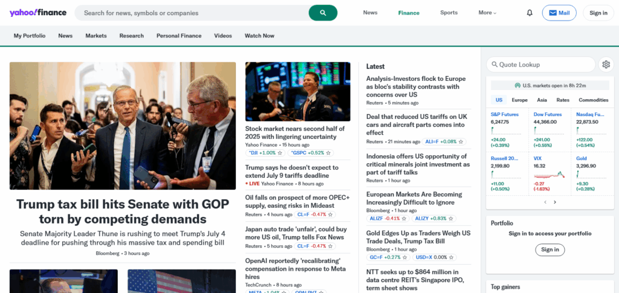Image resolution: width=619 pixels, height=293 pixels.
Task: Open the S&P Futures quote card
Action: pyautogui.click(x=507, y=130)
